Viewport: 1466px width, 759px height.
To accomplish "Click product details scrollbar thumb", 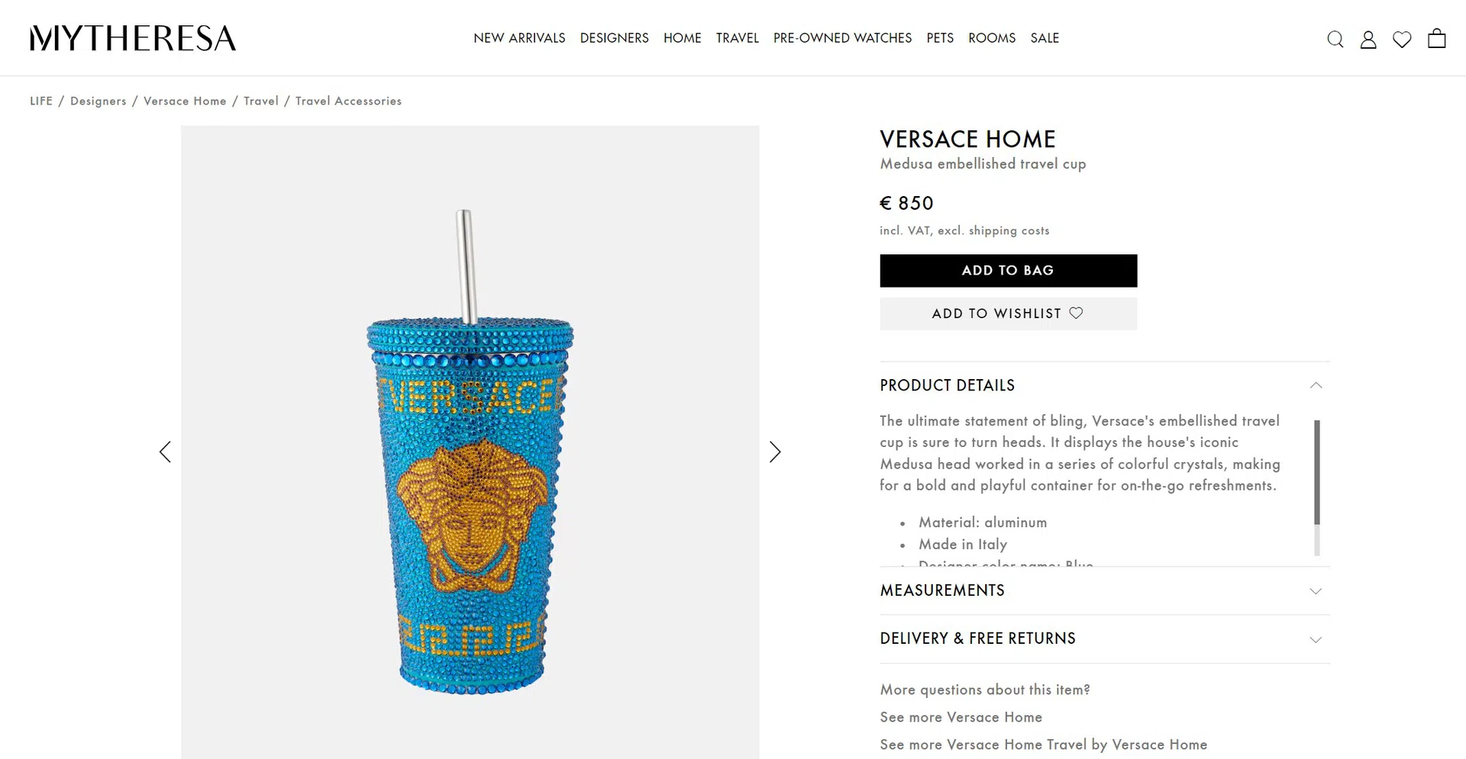I will pyautogui.click(x=1316, y=472).
